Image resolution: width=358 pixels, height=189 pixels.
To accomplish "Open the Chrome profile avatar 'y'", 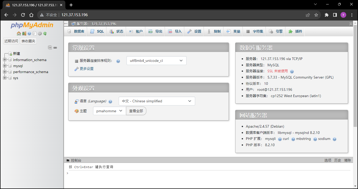I will 343,15.
